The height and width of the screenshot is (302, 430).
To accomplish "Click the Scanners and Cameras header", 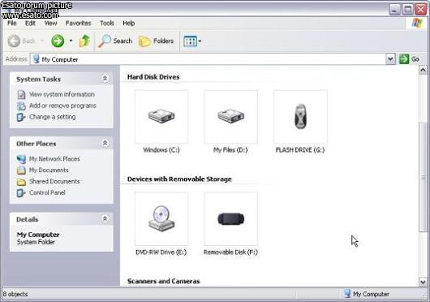I will coord(163,281).
